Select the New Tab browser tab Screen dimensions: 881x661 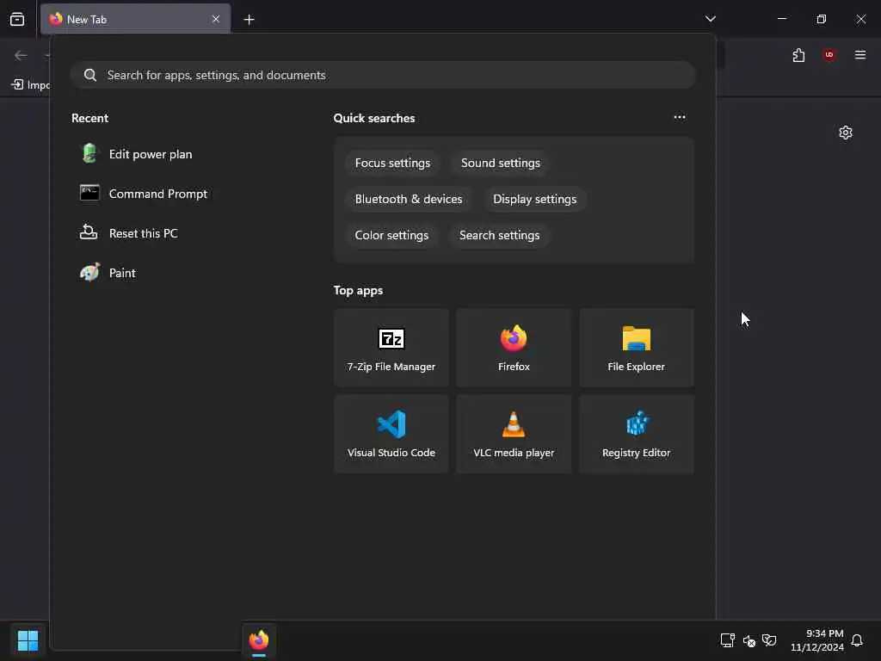pos(135,19)
